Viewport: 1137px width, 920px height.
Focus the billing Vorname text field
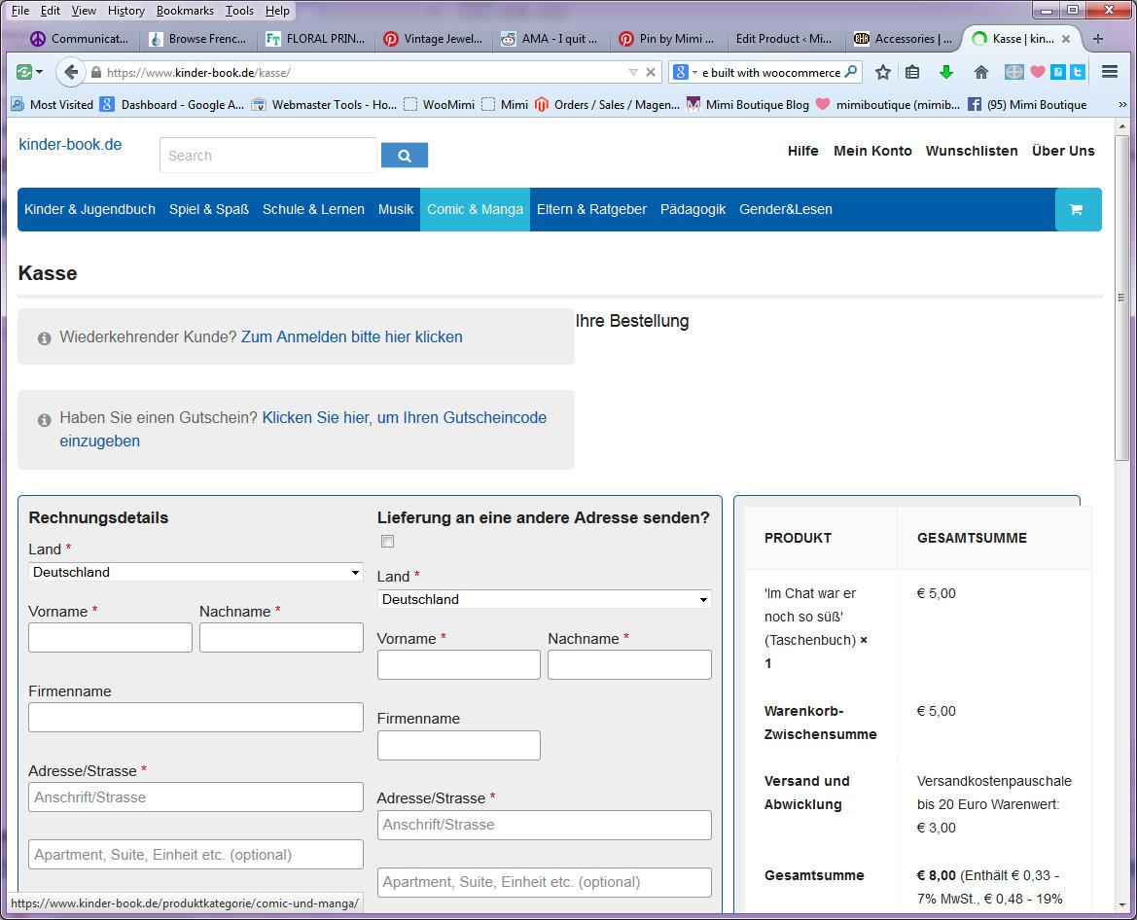tap(110, 638)
